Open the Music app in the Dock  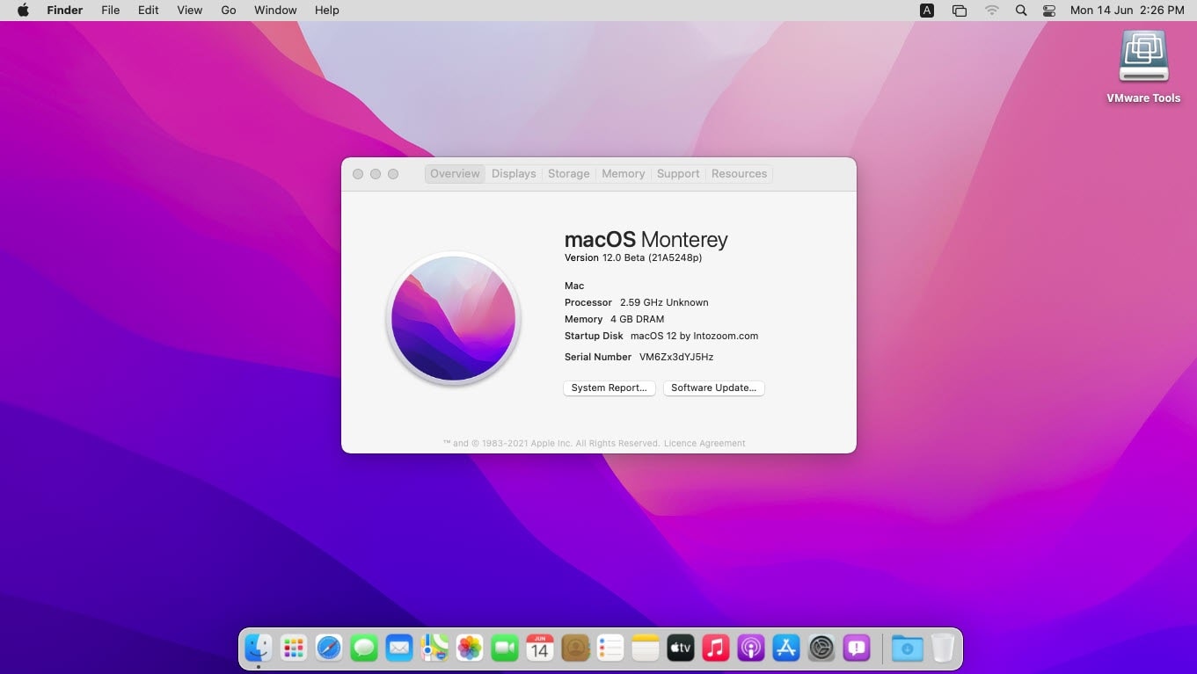click(x=716, y=649)
